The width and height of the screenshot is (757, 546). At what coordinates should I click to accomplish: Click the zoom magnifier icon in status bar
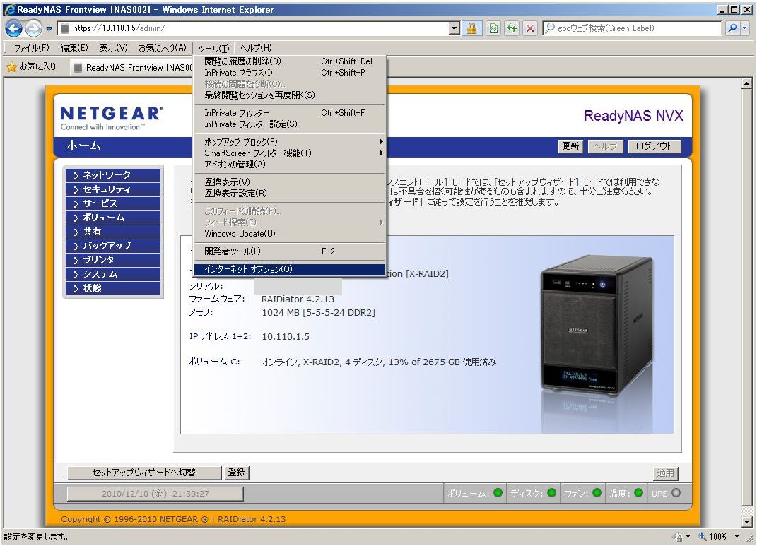[703, 536]
